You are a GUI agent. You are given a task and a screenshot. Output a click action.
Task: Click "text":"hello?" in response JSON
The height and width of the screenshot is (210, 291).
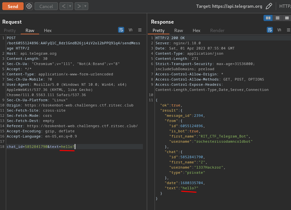(181, 188)
